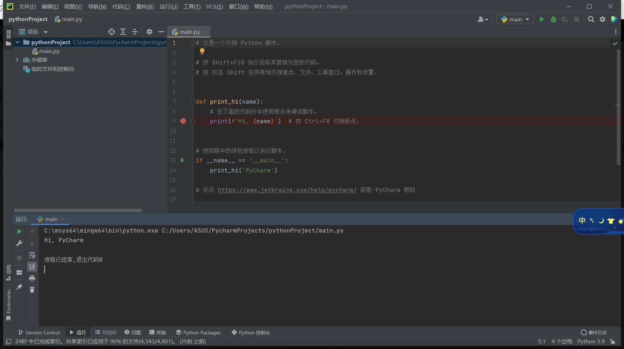Open editor tab options three-dot menu

point(616,32)
